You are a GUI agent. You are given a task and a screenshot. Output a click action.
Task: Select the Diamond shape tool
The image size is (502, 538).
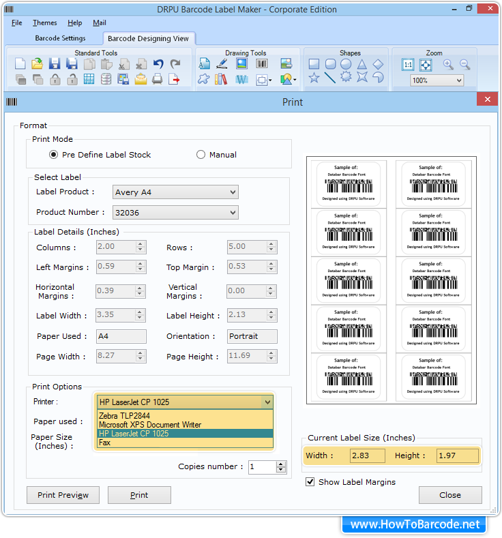(x=378, y=64)
